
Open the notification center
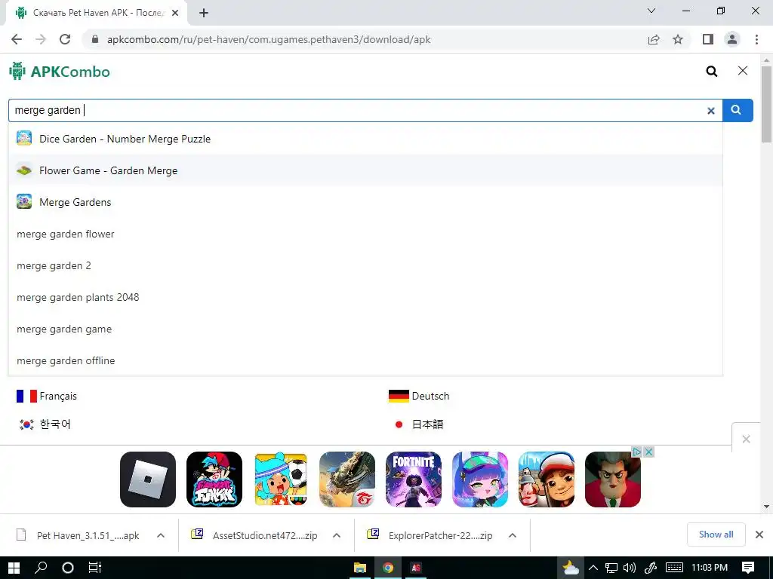point(748,568)
